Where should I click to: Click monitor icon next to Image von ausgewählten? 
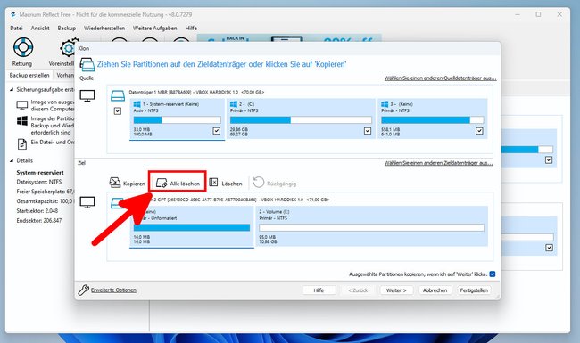point(21,105)
